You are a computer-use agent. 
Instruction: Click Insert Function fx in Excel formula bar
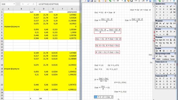point(33,4)
